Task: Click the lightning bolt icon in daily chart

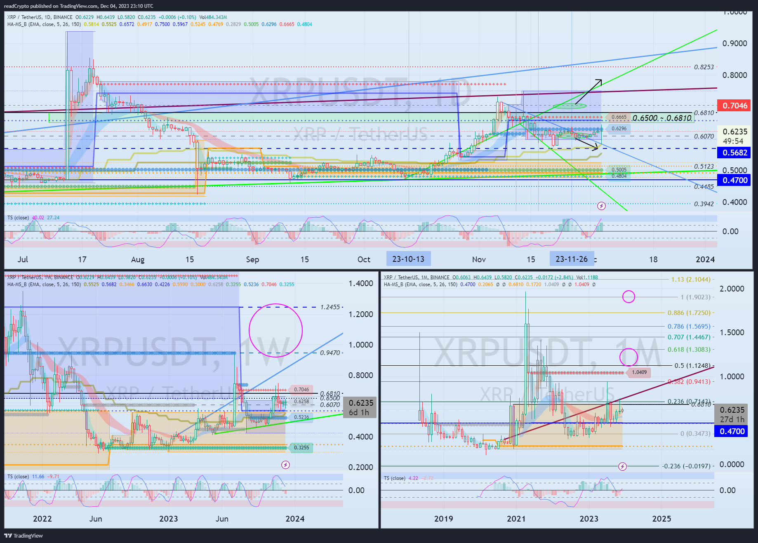Action: [x=601, y=205]
